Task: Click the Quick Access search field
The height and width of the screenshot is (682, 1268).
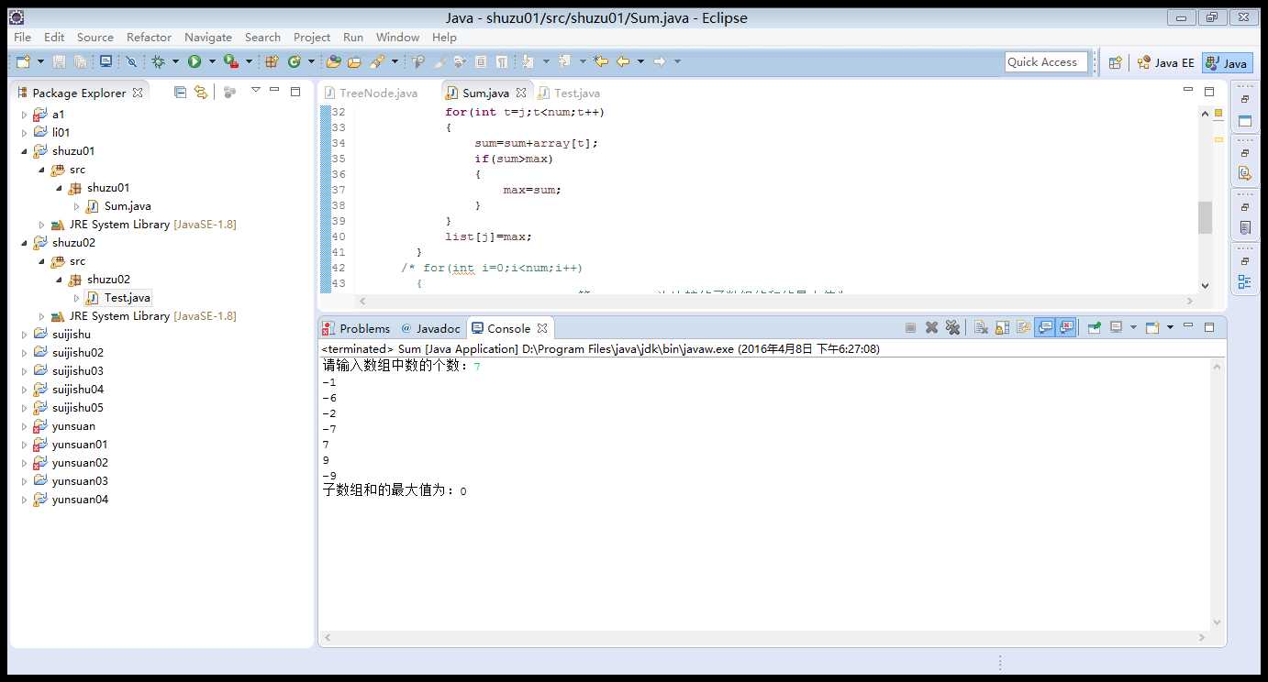Action: tap(1046, 62)
